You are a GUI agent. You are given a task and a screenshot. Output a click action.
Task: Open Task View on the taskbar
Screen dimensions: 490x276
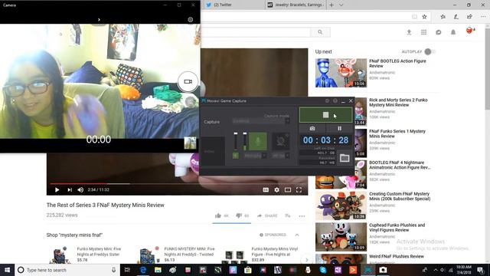click(127, 270)
